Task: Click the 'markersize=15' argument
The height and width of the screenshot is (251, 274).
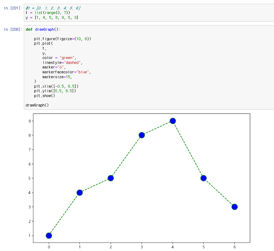Action: pos(57,77)
